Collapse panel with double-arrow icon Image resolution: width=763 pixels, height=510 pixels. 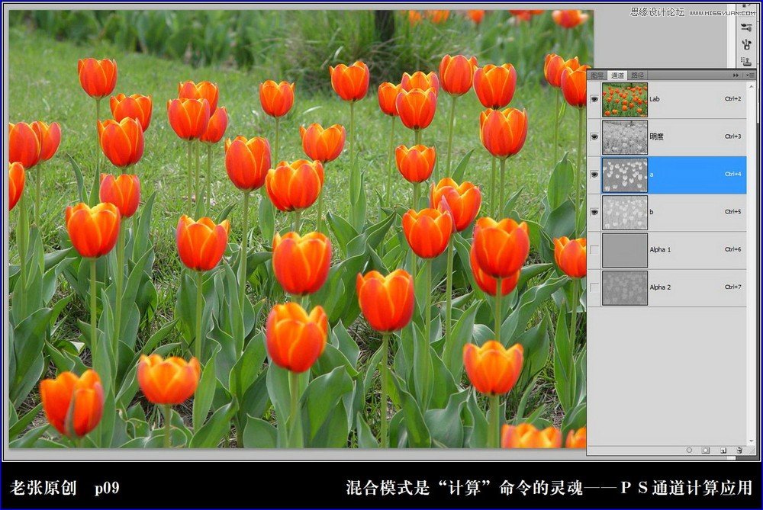point(736,75)
